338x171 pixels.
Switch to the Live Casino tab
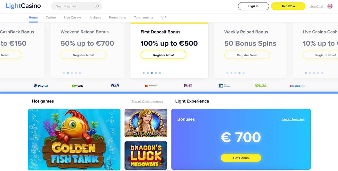click(x=72, y=17)
